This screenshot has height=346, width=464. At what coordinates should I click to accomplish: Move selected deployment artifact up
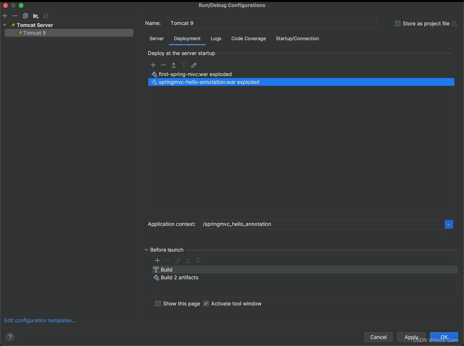(174, 65)
